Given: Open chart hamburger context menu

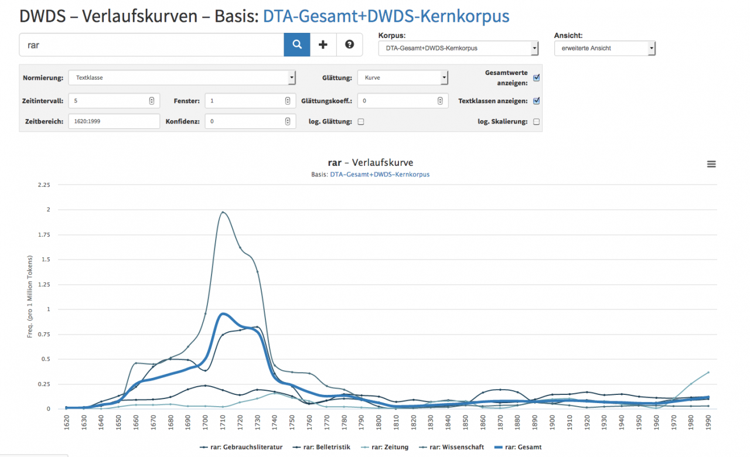Looking at the screenshot, I should 711,164.
